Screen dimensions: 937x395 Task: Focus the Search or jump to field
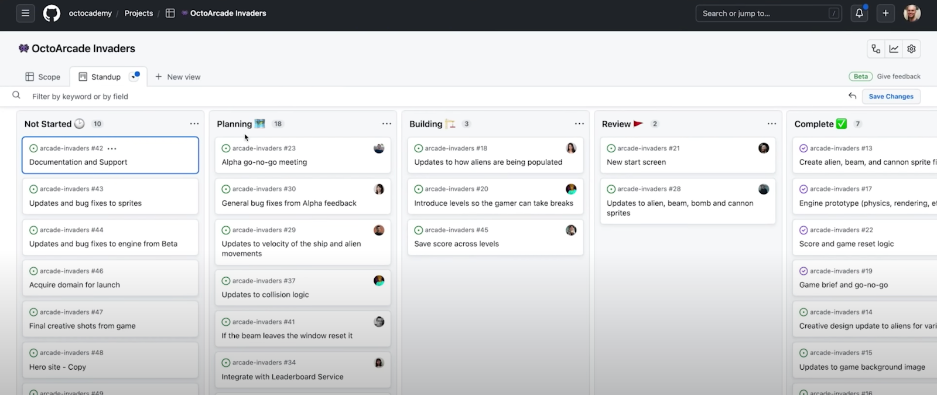[x=768, y=13]
